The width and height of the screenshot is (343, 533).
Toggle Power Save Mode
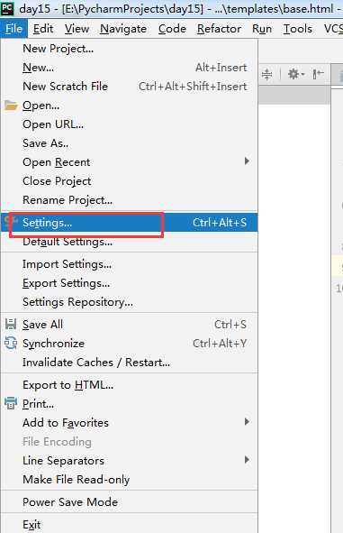point(129,501)
